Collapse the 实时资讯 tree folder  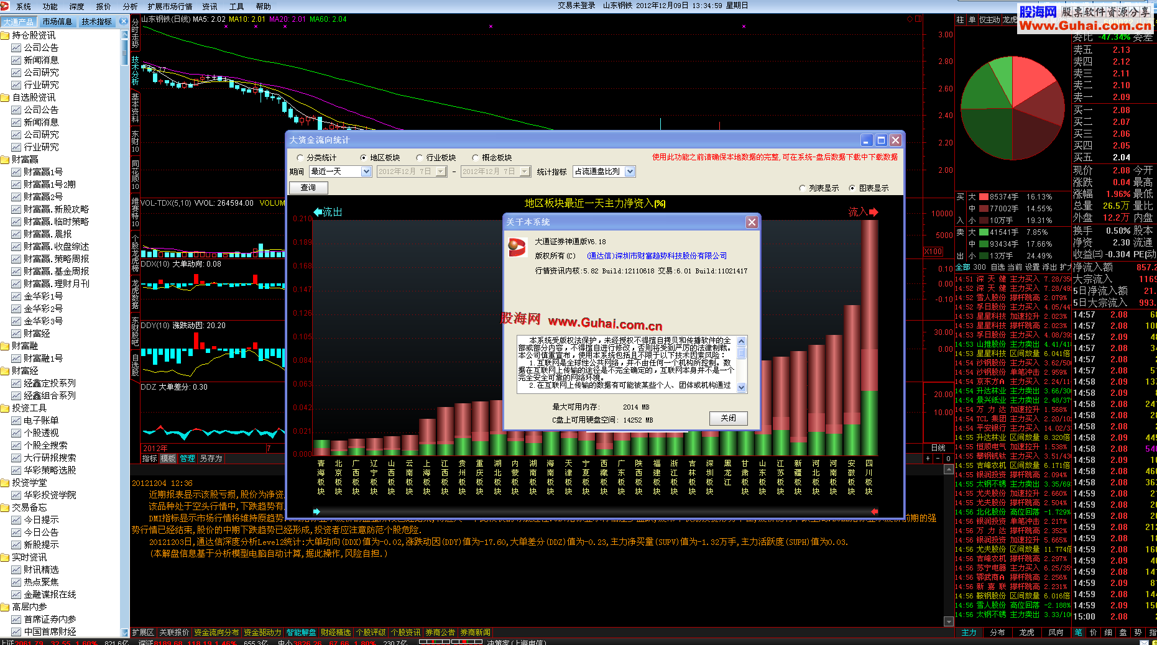click(5, 557)
